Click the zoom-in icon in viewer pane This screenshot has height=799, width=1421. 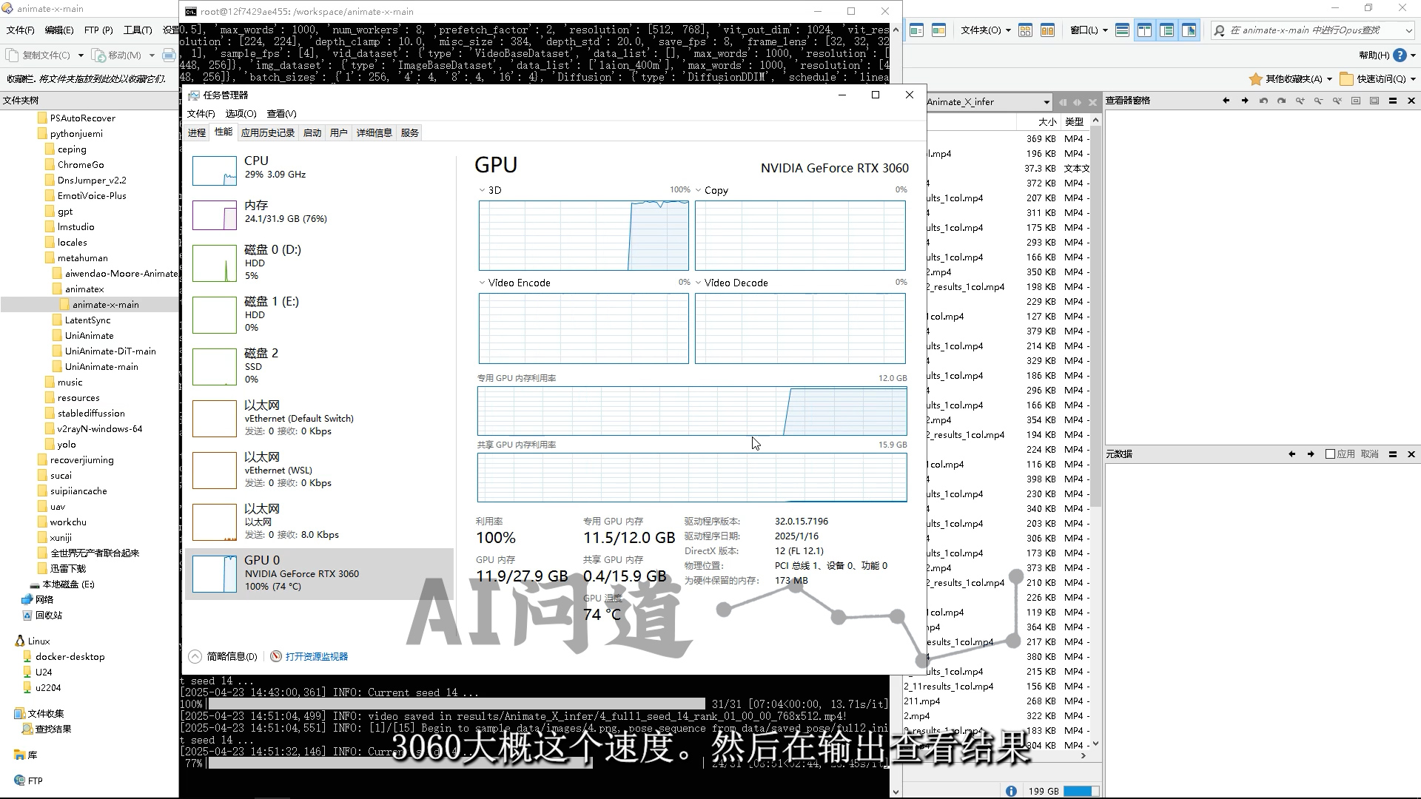(x=1300, y=101)
